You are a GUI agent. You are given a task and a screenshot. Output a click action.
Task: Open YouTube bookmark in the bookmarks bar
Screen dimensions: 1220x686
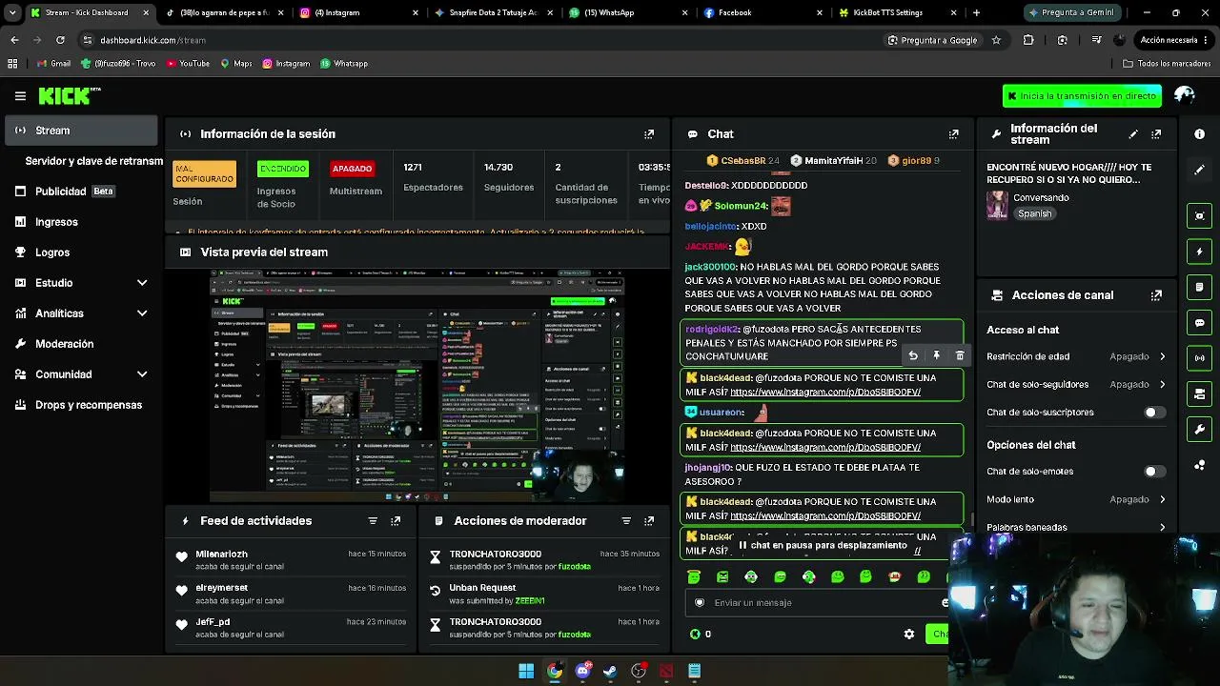pyautogui.click(x=188, y=64)
